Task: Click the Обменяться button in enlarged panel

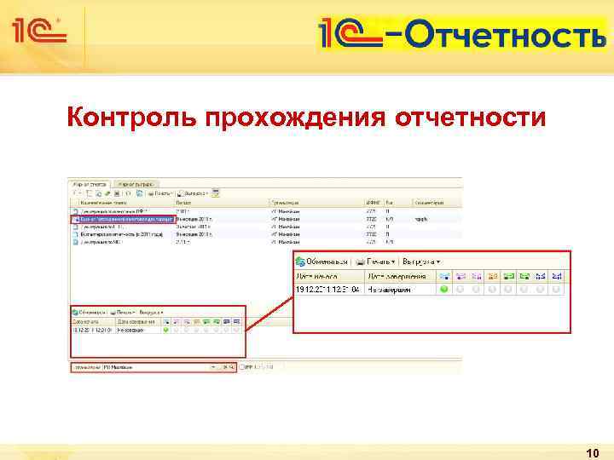Action: click(321, 262)
